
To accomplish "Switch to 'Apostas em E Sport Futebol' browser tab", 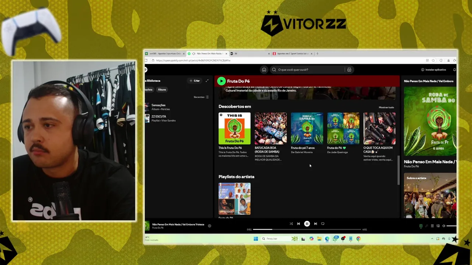I will (x=292, y=54).
